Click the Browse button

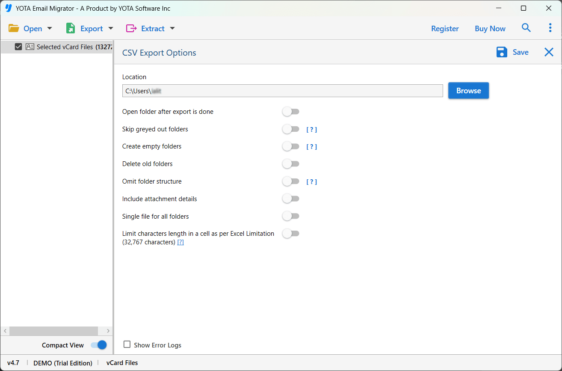coord(468,91)
